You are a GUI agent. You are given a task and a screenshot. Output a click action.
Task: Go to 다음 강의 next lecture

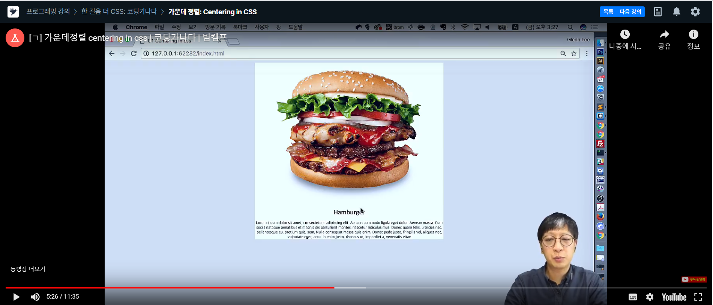630,12
